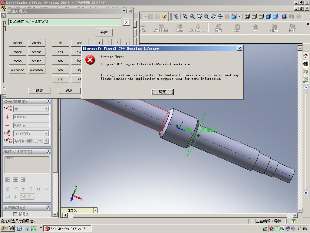Open the File Explorer task pane icon
This screenshot has height=233, width=310.
pyautogui.click(x=305, y=72)
